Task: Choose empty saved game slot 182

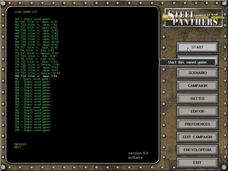Action: 33,82
